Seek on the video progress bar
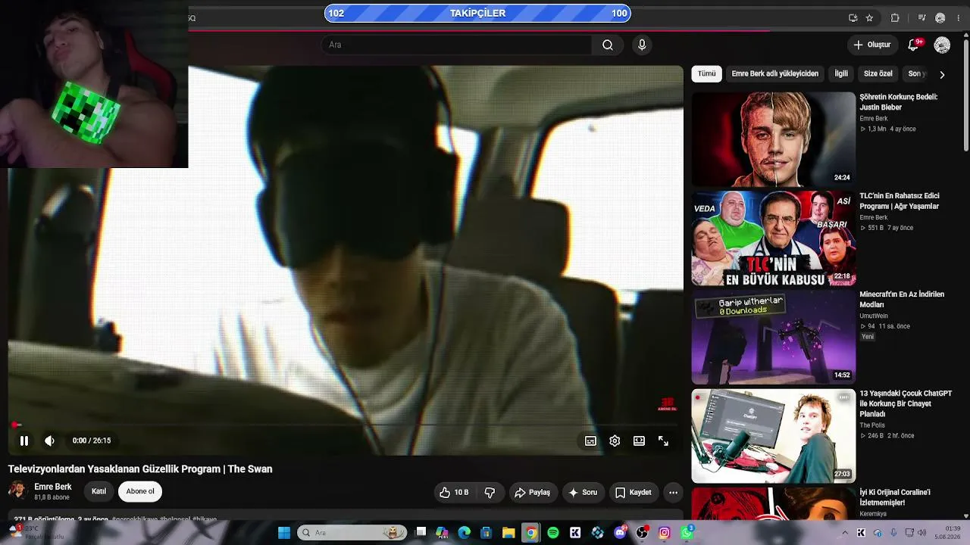970x545 pixels. click(346, 425)
